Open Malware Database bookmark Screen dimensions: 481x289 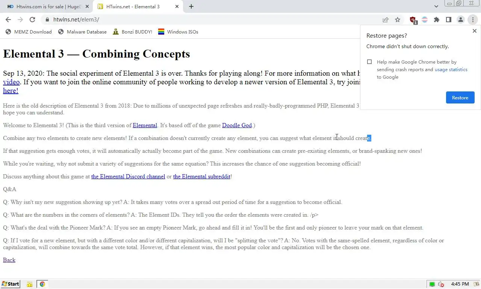click(82, 32)
